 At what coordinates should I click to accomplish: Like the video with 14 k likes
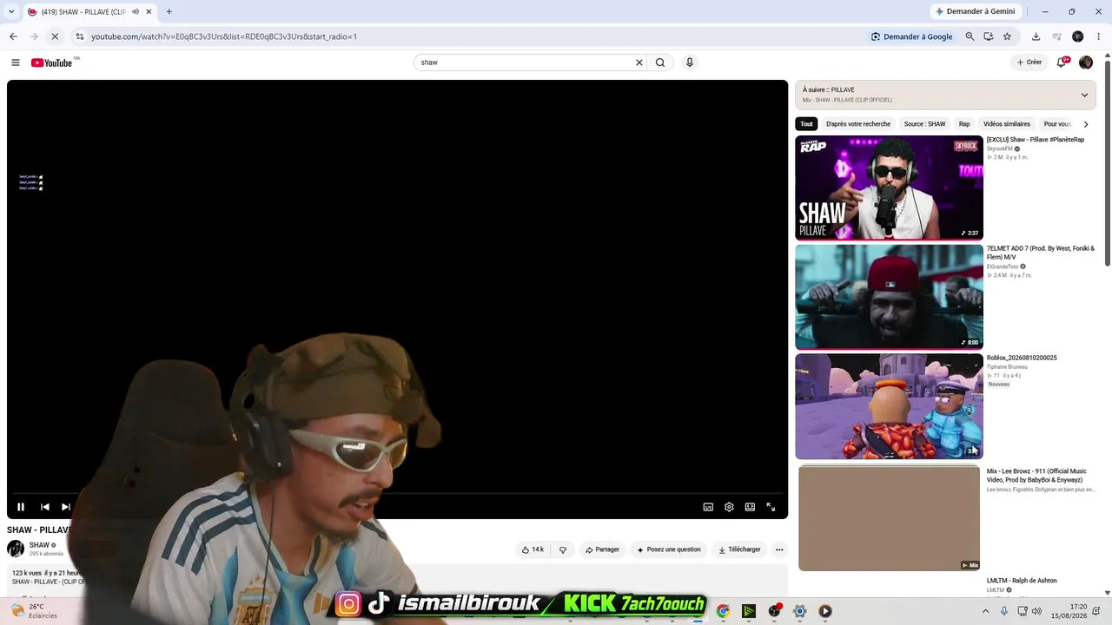tap(533, 549)
